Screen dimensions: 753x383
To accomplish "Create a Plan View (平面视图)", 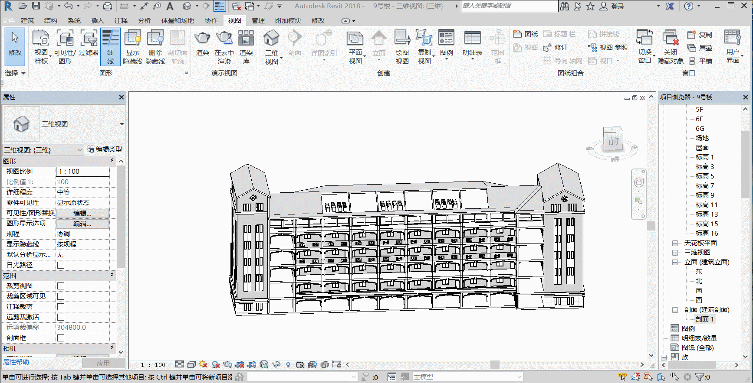I will coord(355,47).
